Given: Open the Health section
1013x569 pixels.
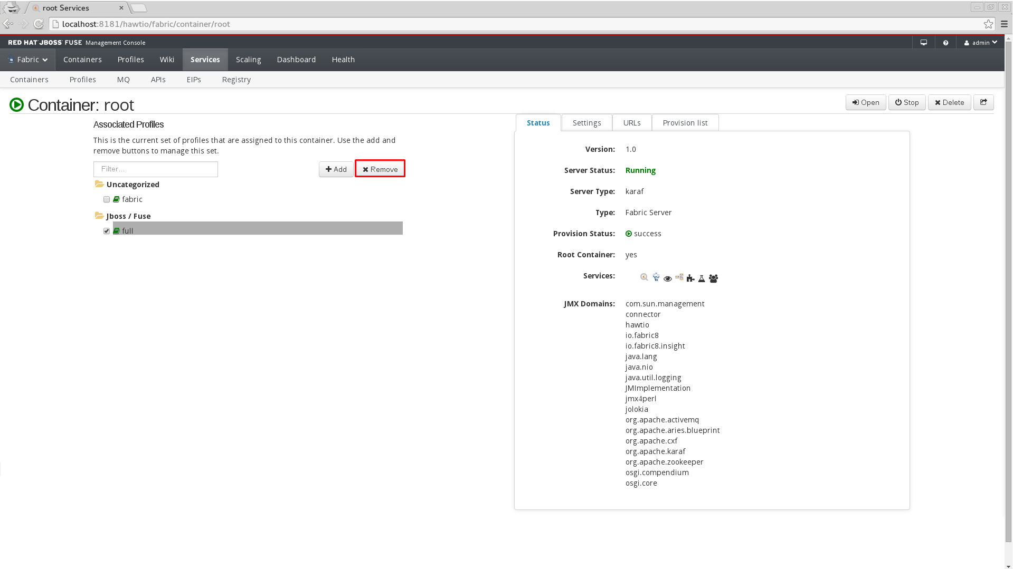Looking at the screenshot, I should (x=343, y=60).
